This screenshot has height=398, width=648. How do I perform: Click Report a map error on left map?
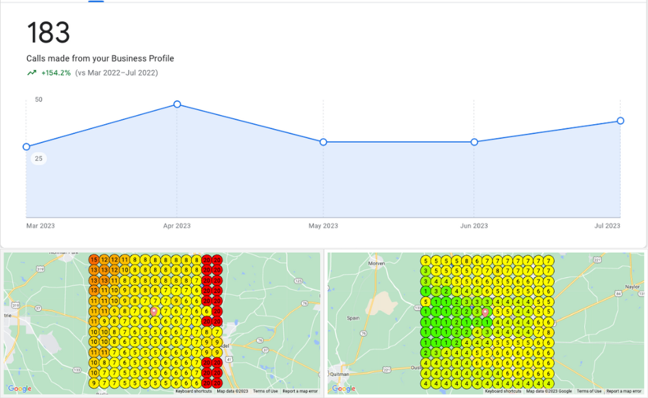coord(300,391)
